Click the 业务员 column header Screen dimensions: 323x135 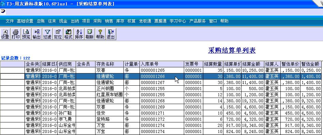[x=86, y=64]
